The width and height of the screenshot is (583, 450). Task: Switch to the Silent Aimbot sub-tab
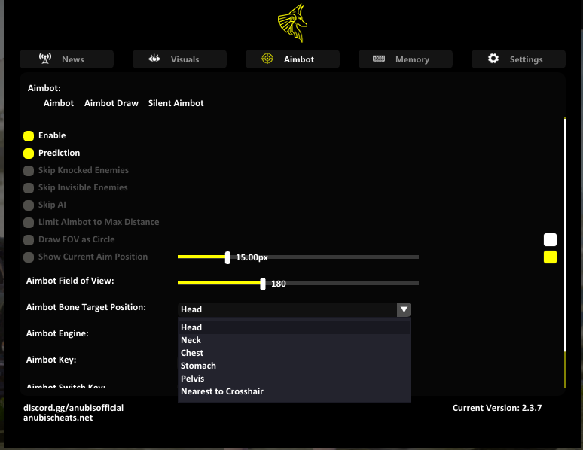click(176, 103)
